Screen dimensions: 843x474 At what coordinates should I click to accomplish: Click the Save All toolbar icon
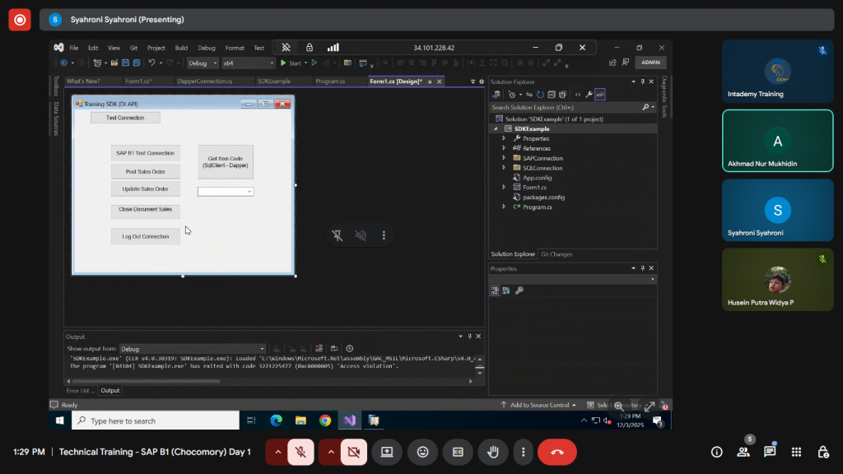coord(137,63)
